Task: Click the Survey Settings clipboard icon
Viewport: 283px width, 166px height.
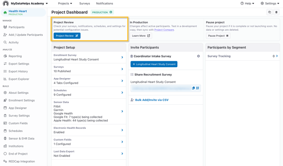Action: pos(5,115)
